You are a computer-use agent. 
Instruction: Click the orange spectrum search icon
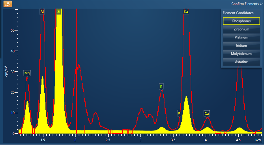click(x=8, y=4)
